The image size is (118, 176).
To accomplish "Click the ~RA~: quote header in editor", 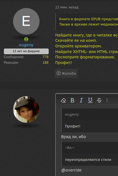I will pos(70,148).
